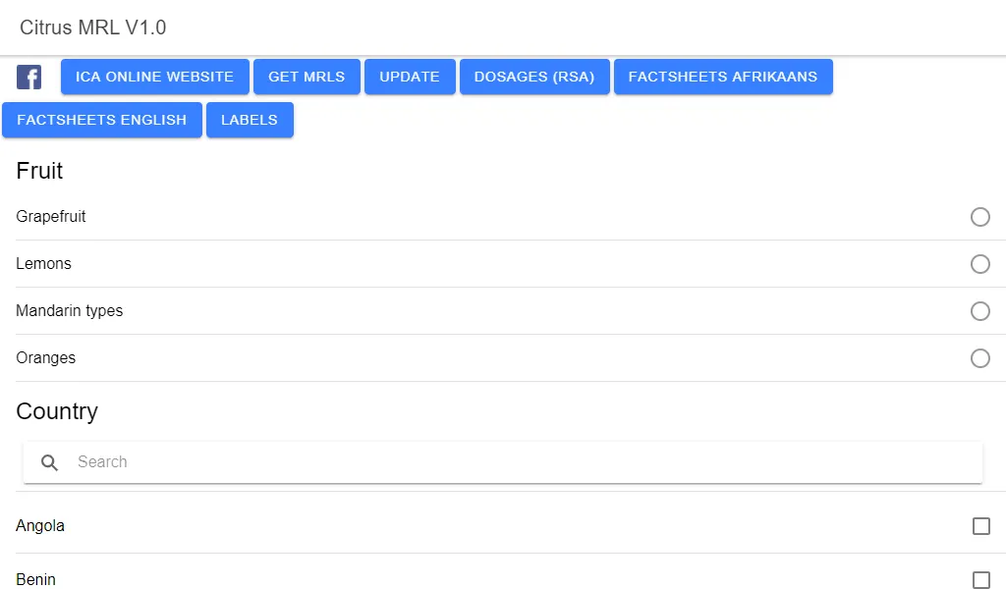Click the Oranges label text
This screenshot has height=589, width=1006.
pos(45,357)
